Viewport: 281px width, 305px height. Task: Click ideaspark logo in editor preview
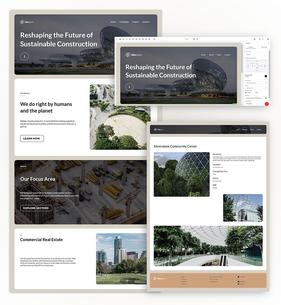coord(134,55)
